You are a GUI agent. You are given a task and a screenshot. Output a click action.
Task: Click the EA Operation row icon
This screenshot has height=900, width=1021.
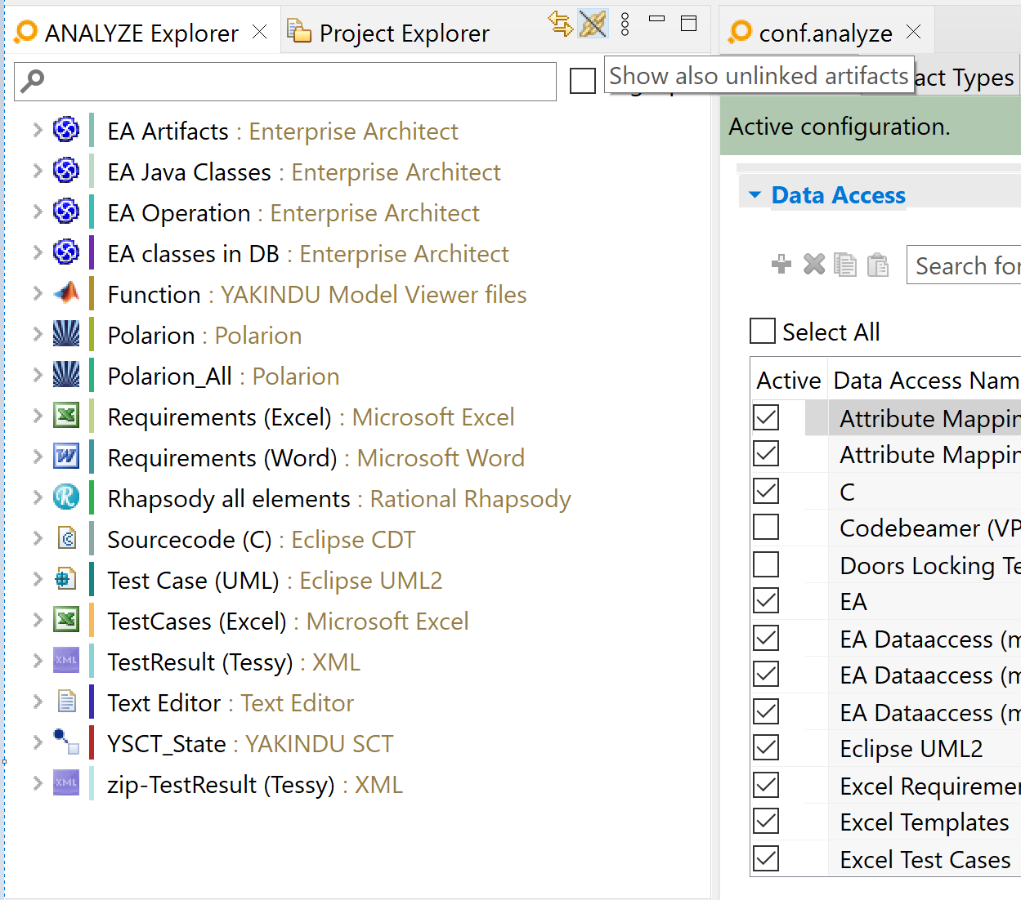click(x=66, y=212)
